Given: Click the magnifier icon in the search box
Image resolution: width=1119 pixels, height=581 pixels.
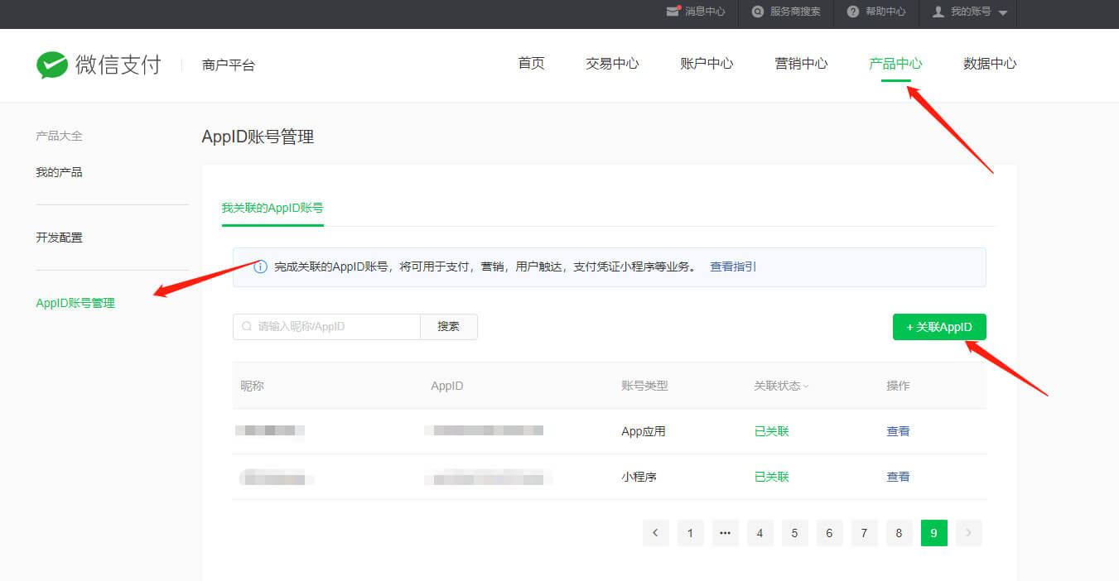Looking at the screenshot, I should point(247,327).
